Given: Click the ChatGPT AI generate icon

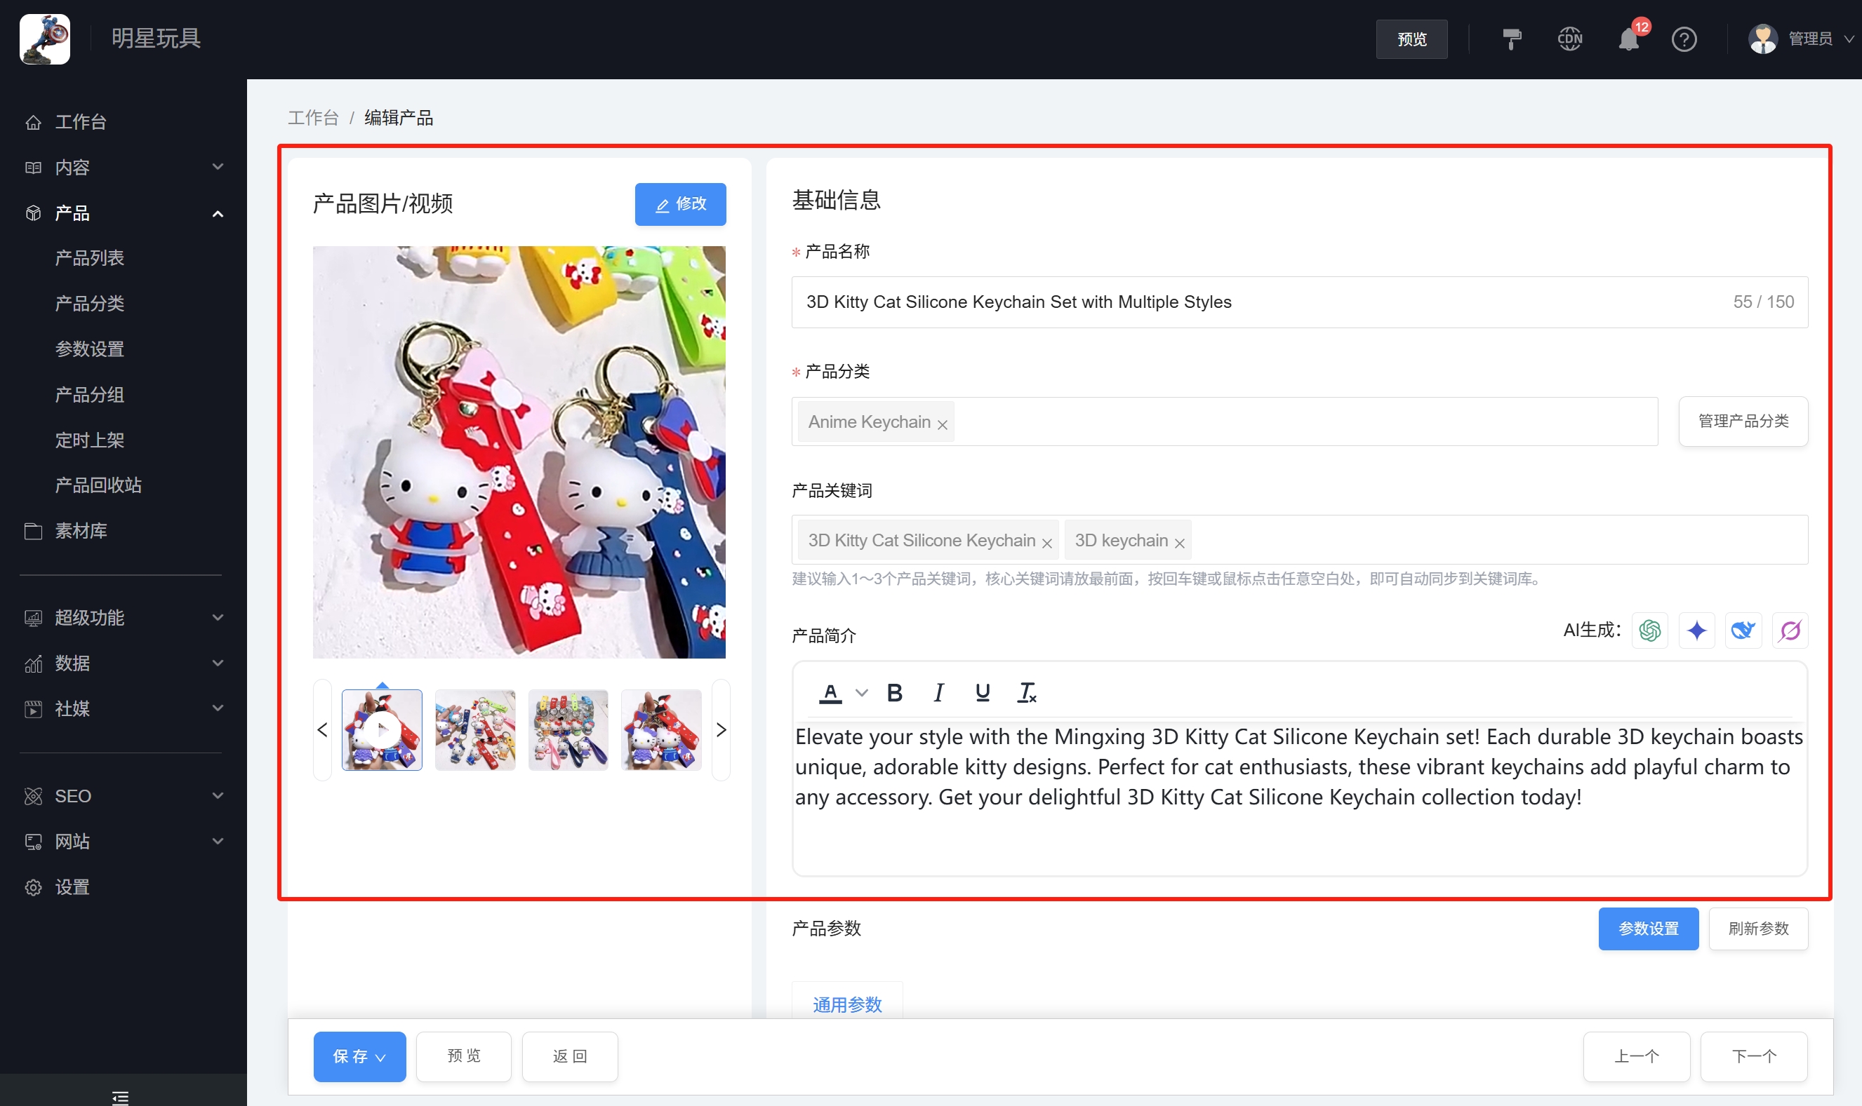Looking at the screenshot, I should pyautogui.click(x=1649, y=630).
